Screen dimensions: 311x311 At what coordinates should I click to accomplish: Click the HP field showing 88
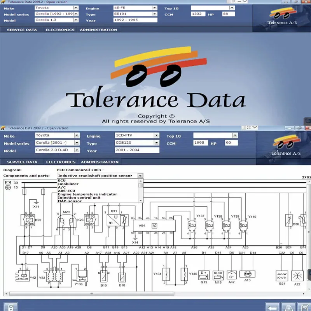coord(229,14)
